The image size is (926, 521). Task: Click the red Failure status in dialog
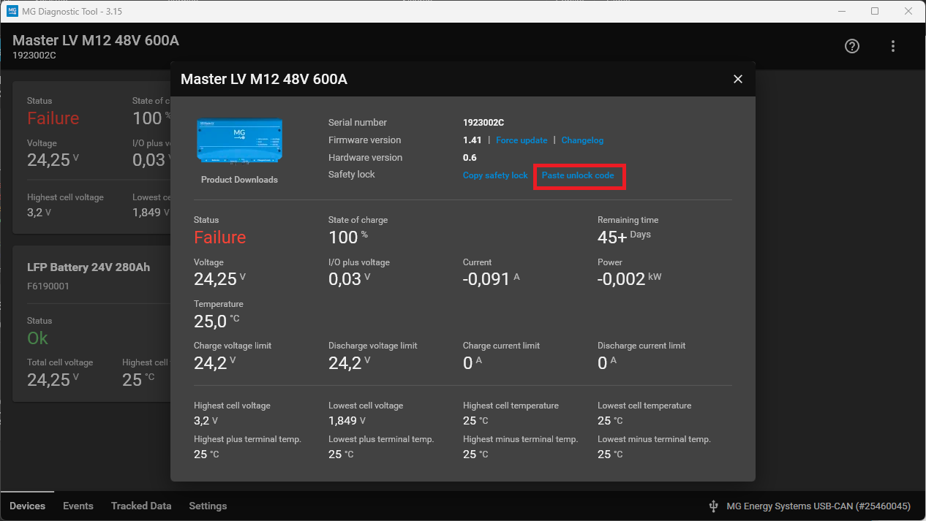(219, 237)
